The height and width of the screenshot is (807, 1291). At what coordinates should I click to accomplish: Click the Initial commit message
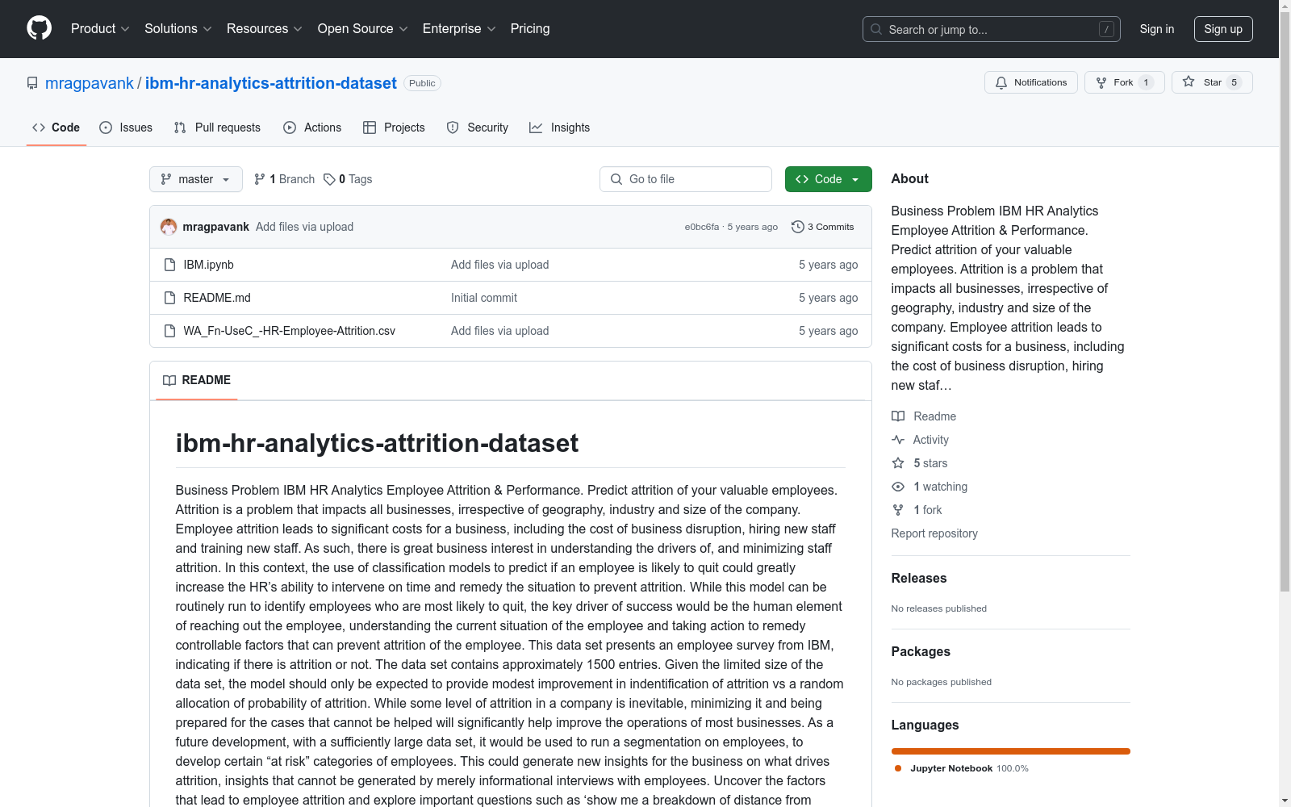click(484, 298)
